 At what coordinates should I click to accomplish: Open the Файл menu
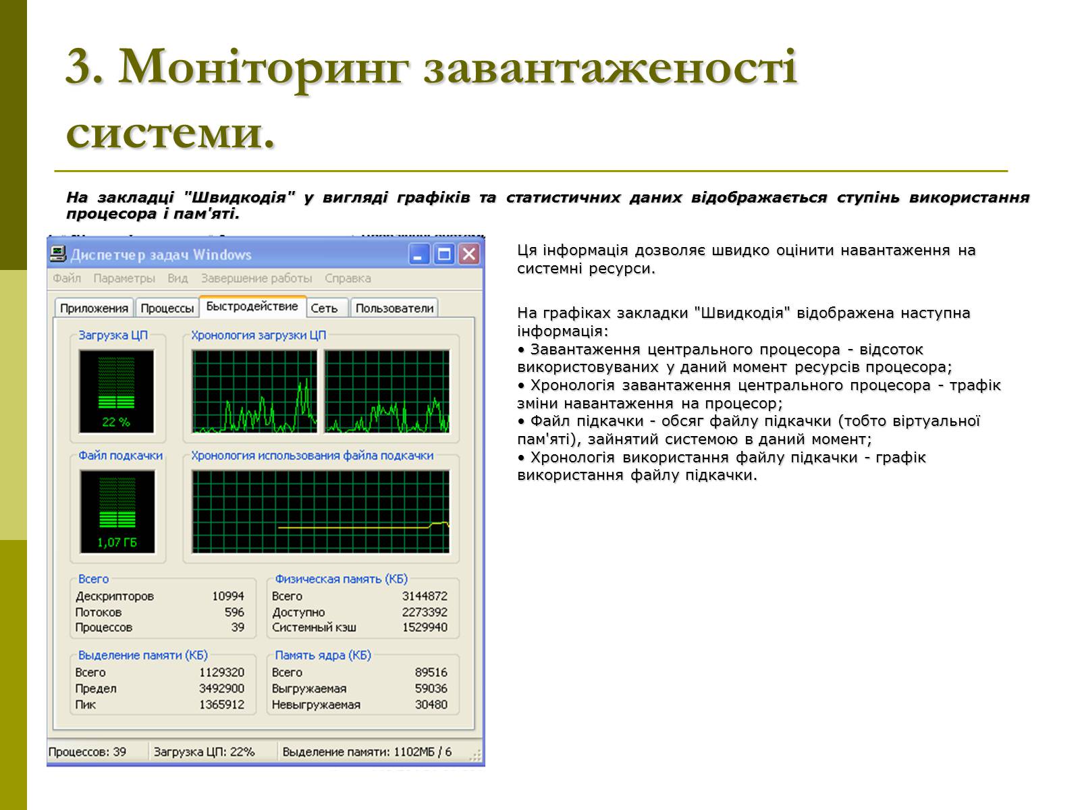point(66,278)
